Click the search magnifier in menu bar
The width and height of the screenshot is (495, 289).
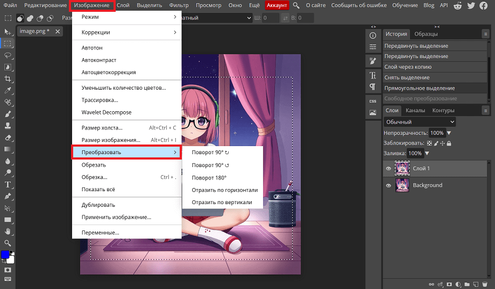(296, 5)
